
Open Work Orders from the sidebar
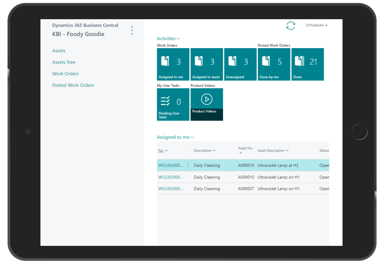click(65, 73)
